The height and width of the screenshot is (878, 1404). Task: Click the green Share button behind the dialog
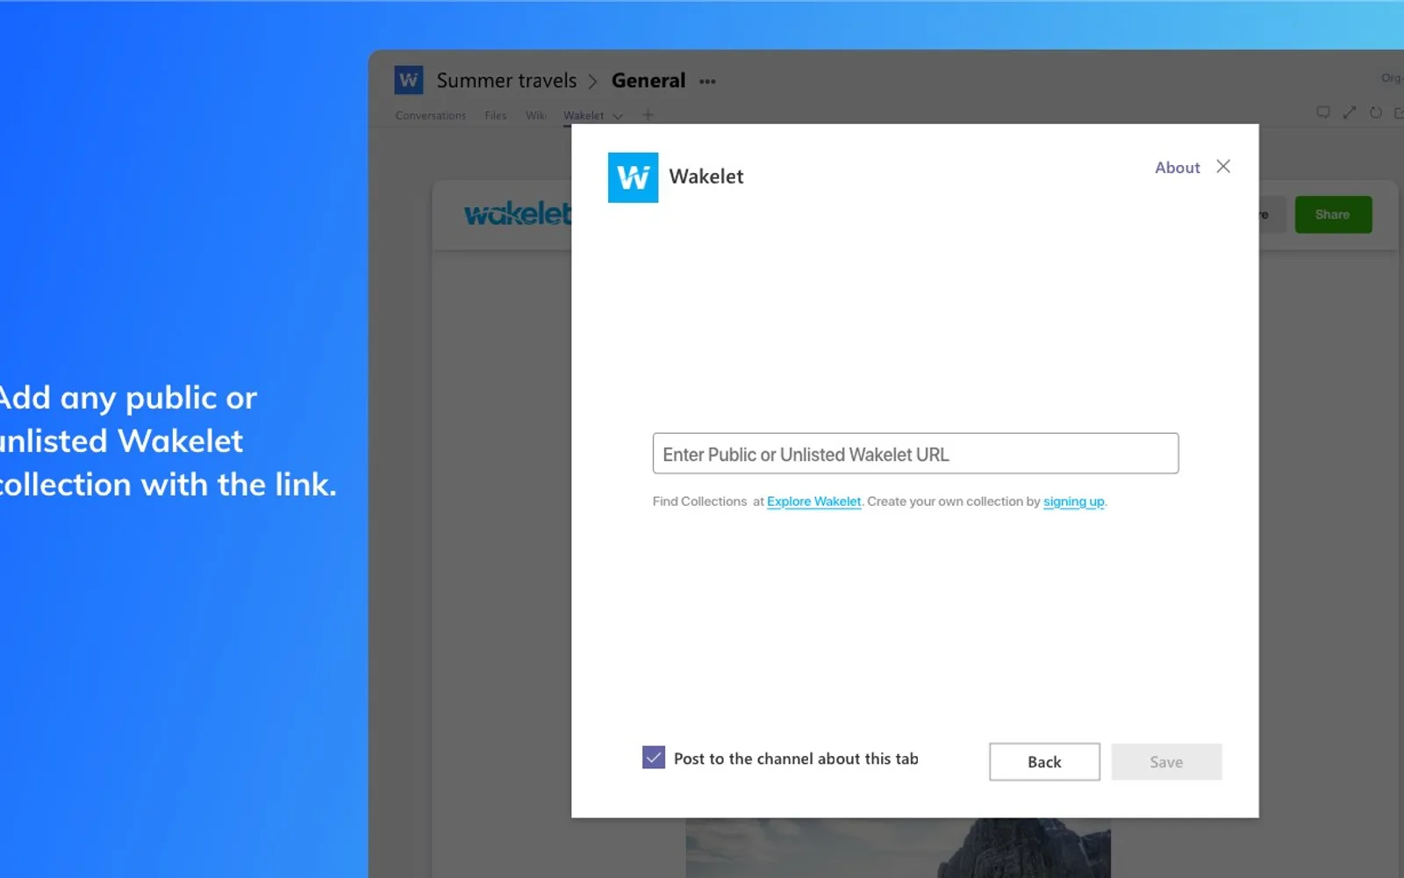point(1333,214)
